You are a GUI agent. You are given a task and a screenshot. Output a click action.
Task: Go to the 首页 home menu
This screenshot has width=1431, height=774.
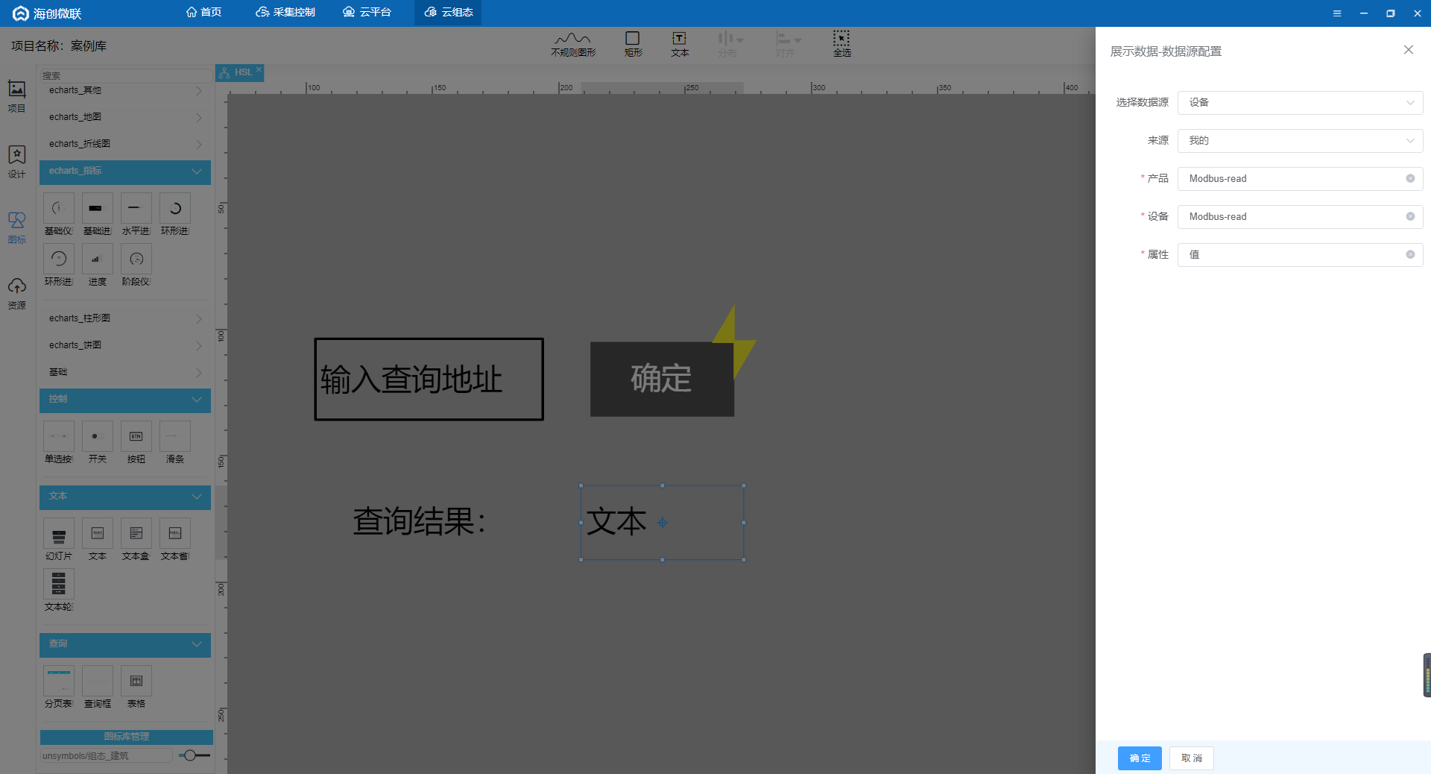click(204, 13)
